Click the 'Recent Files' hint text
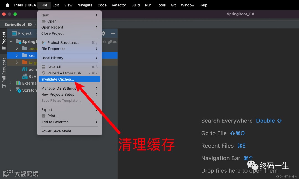This screenshot has width=299, height=179. pyautogui.click(x=217, y=146)
